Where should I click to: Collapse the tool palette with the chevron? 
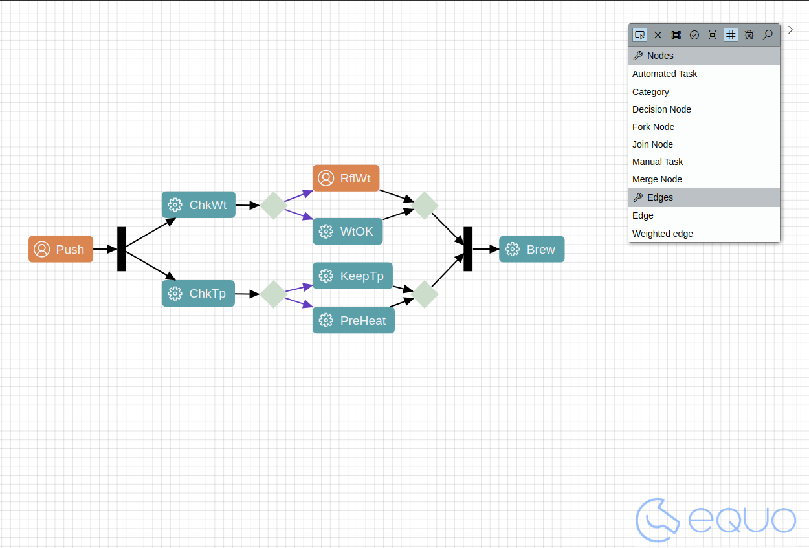tap(790, 29)
